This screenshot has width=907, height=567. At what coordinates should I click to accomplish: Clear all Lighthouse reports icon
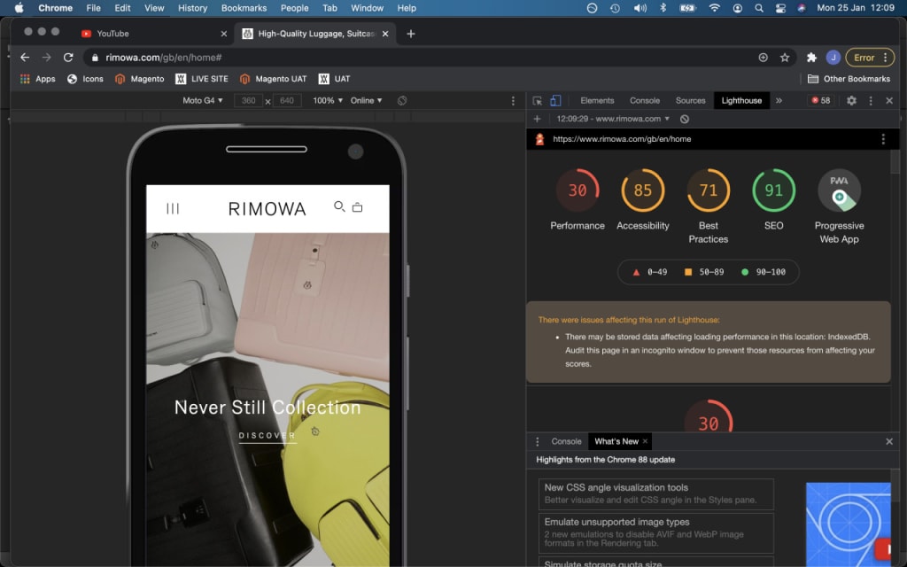click(x=685, y=119)
